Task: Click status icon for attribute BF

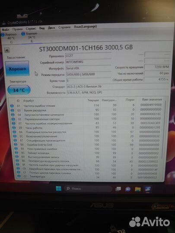Action: coord(18,165)
